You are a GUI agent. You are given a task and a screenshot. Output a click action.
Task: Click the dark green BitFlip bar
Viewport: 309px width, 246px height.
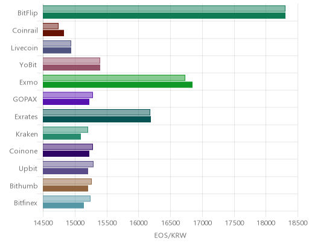click(164, 16)
